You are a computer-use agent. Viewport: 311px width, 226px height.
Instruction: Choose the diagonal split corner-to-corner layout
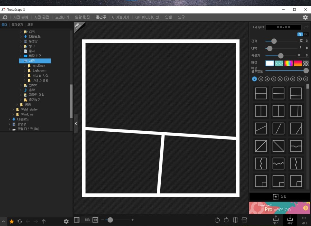point(261,146)
